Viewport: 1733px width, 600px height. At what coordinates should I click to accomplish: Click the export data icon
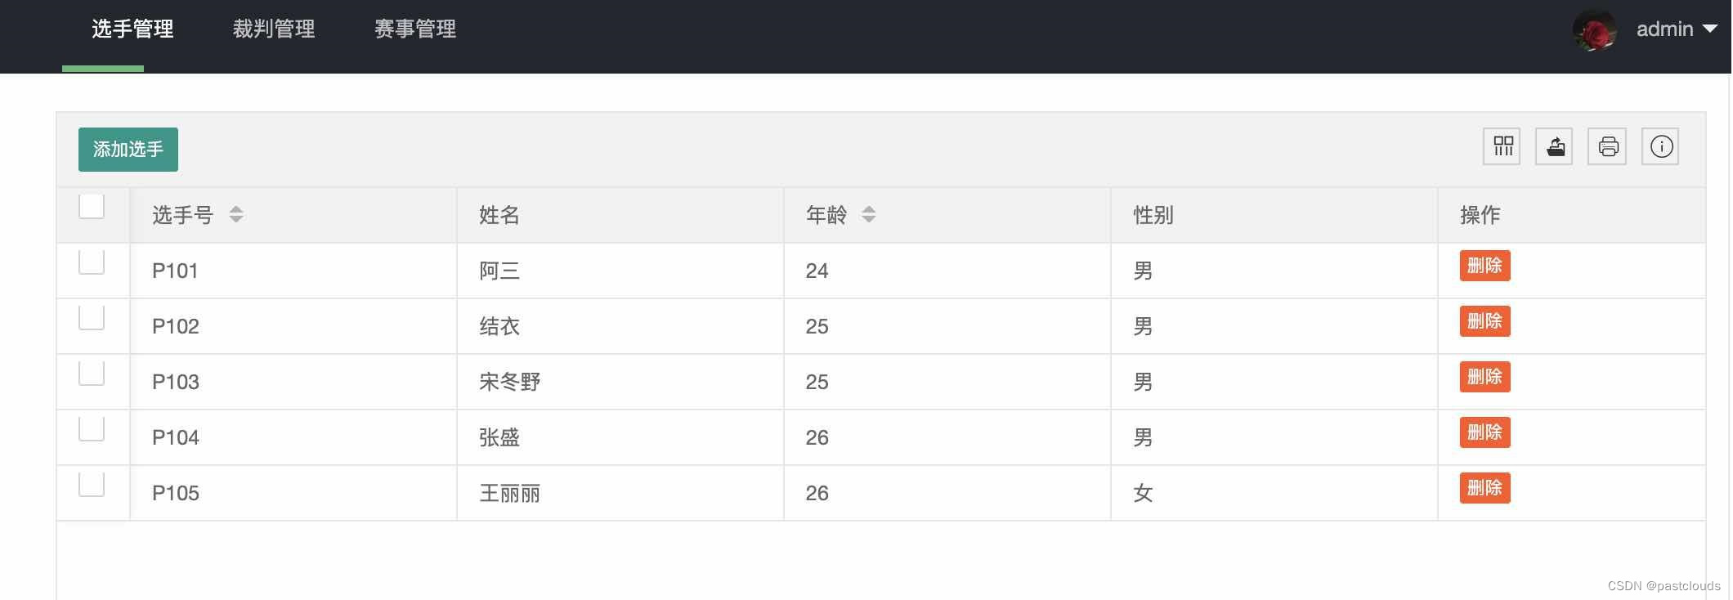click(x=1554, y=146)
